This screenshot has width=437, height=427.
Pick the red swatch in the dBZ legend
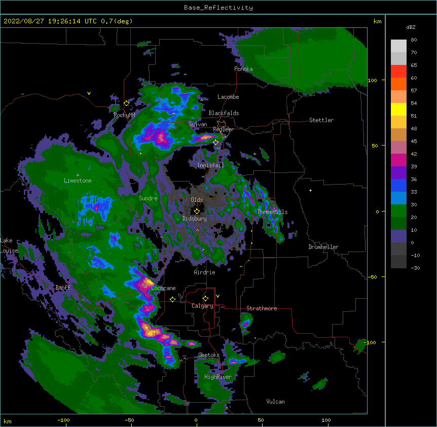[x=398, y=71]
